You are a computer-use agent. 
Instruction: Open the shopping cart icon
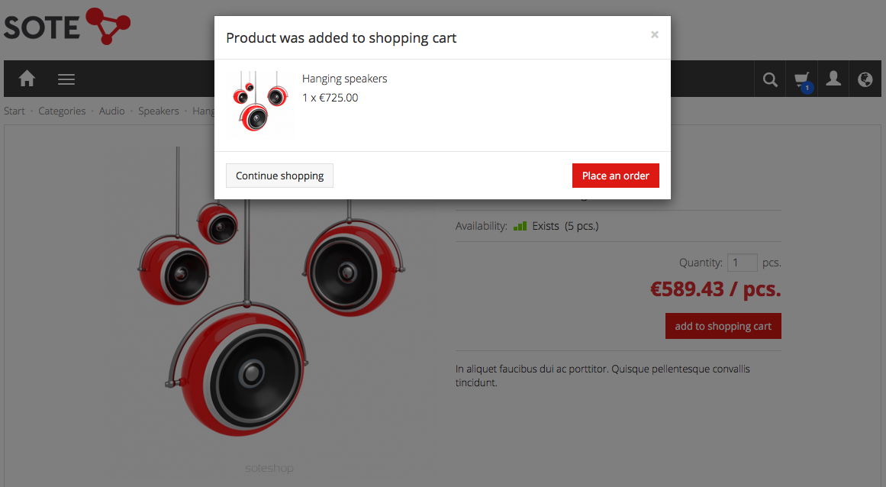pos(801,79)
